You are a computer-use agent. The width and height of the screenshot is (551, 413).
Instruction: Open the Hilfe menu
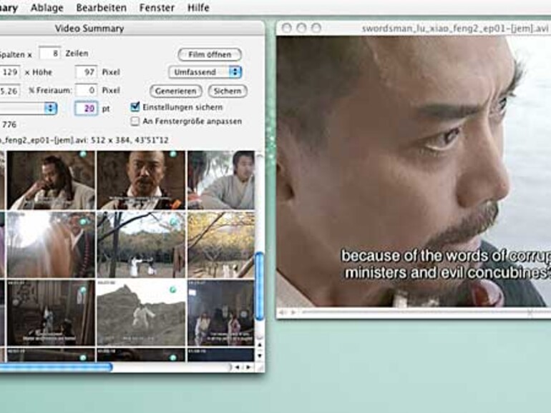tap(198, 8)
